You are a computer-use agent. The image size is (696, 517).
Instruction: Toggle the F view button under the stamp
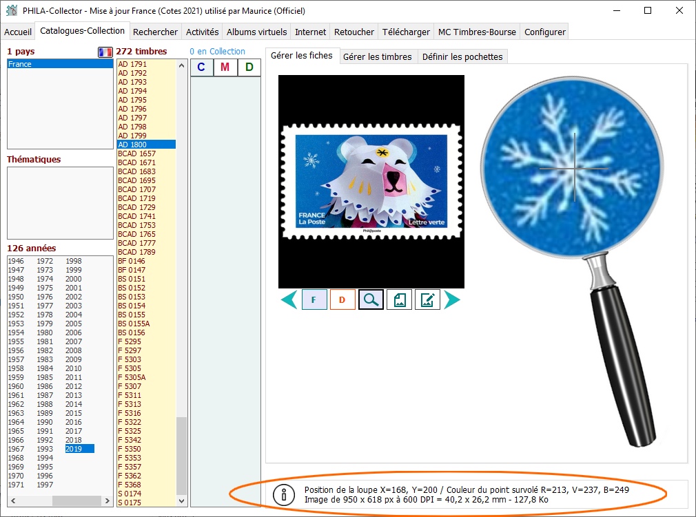314,299
